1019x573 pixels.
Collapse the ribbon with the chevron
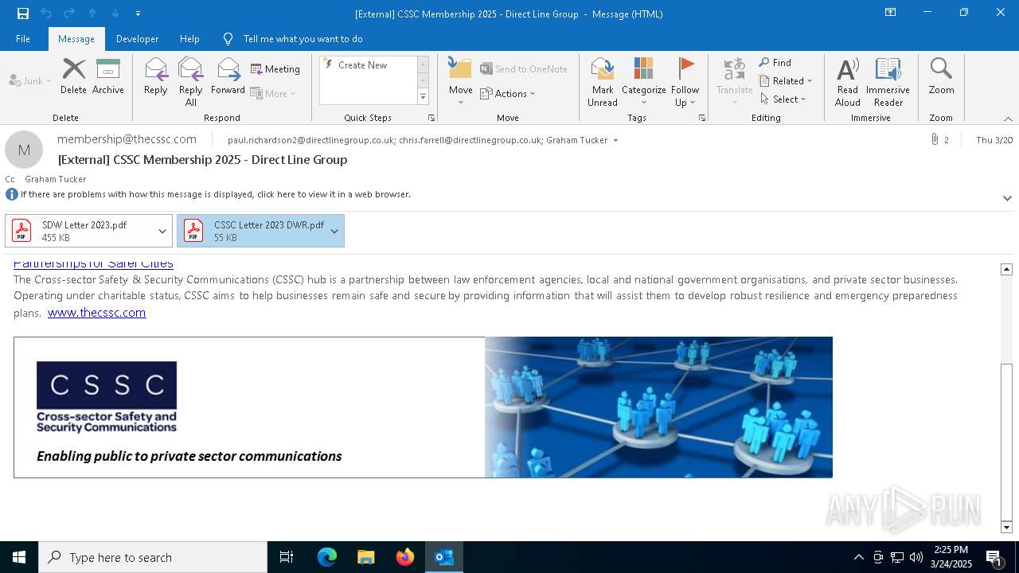[x=1008, y=119]
